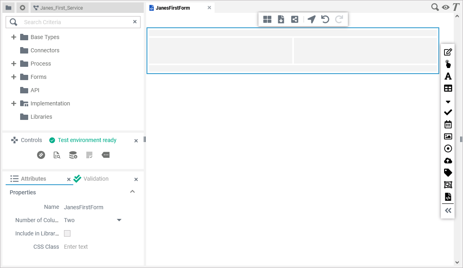Click the Undo icon in the toolbar

(325, 19)
